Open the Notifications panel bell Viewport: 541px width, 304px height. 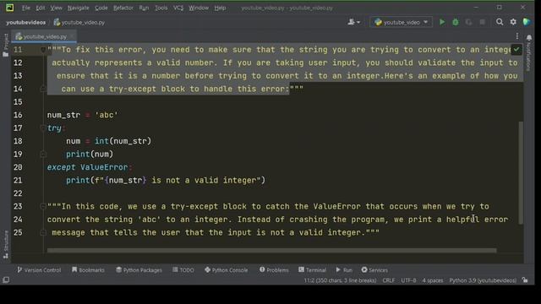point(529,37)
